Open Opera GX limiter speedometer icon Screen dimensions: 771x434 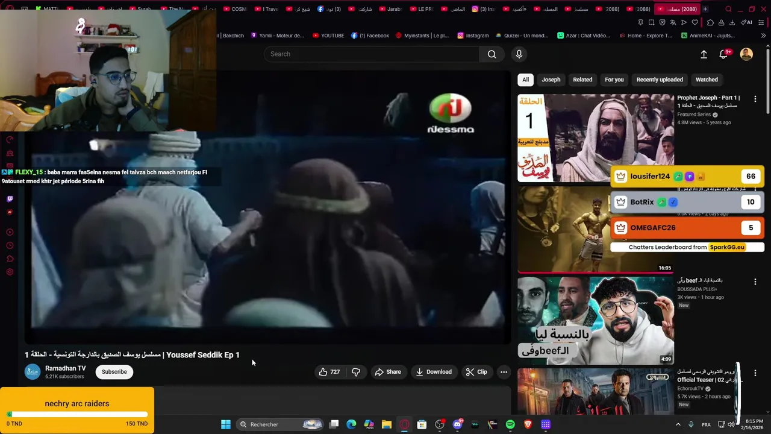point(10,140)
